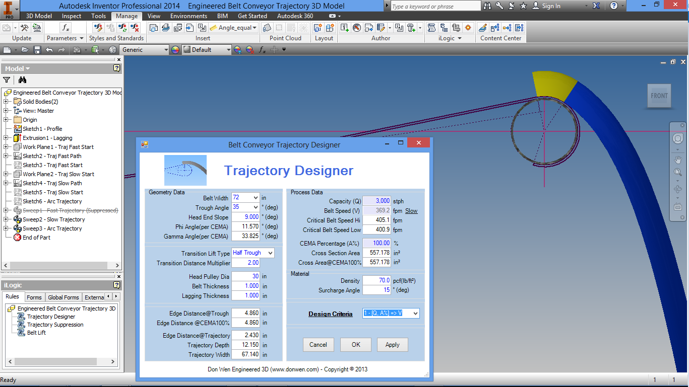
Task: Click the New file icon in quick access toolbar
Action: 7,50
